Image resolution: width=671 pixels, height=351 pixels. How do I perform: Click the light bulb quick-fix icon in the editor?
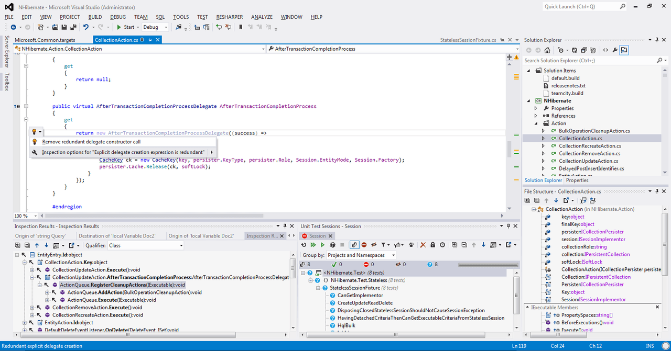click(35, 132)
